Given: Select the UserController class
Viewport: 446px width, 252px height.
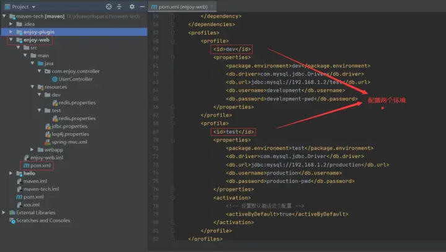Looking at the screenshot, I should 76,79.
